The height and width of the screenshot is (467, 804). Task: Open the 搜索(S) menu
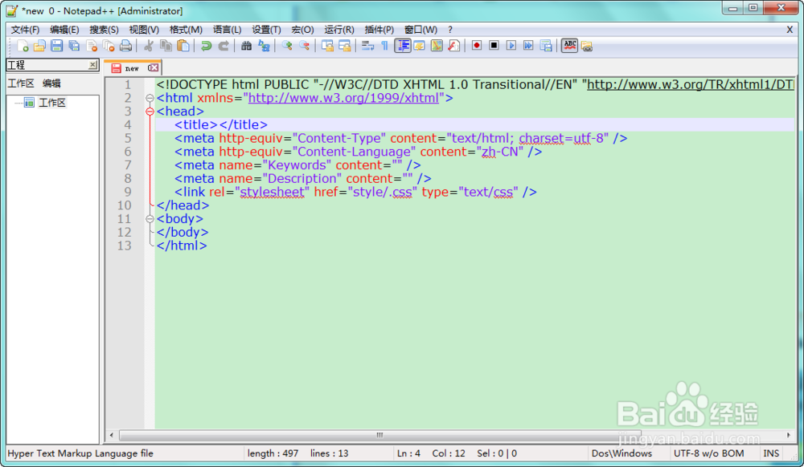click(104, 30)
